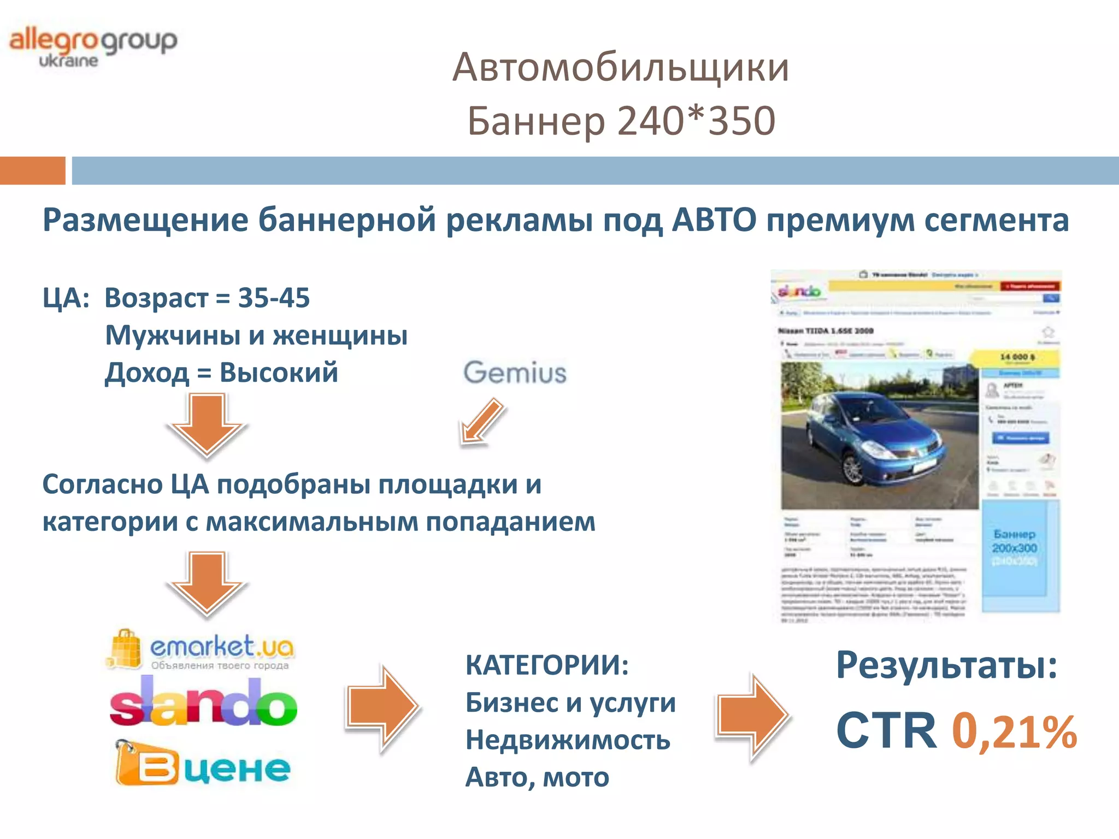
Task: Select the category 'Недвижимость'
Action: [x=568, y=741]
